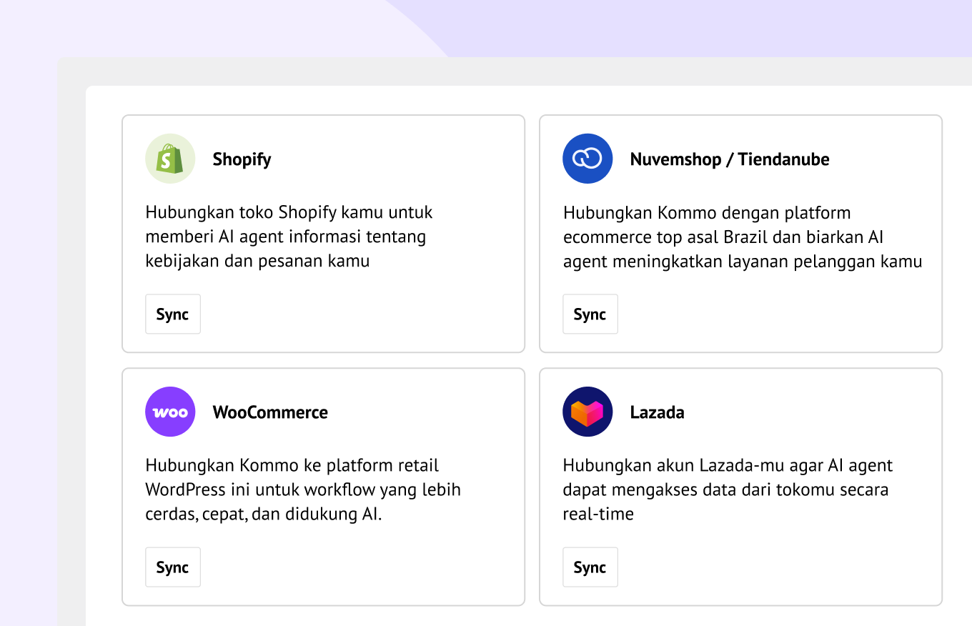The height and width of the screenshot is (626, 972).
Task: Click the Nuvemshop cloud logo icon
Action: click(587, 159)
